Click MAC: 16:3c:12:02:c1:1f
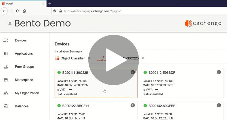The height and width of the screenshot is (120, 227). pos(158,118)
